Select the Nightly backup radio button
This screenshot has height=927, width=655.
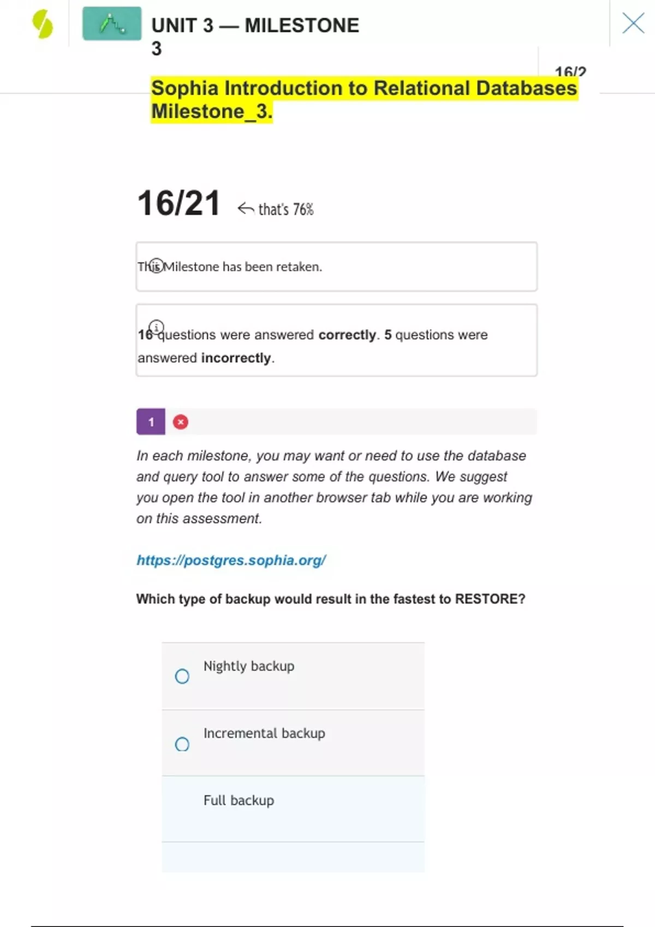(x=182, y=676)
